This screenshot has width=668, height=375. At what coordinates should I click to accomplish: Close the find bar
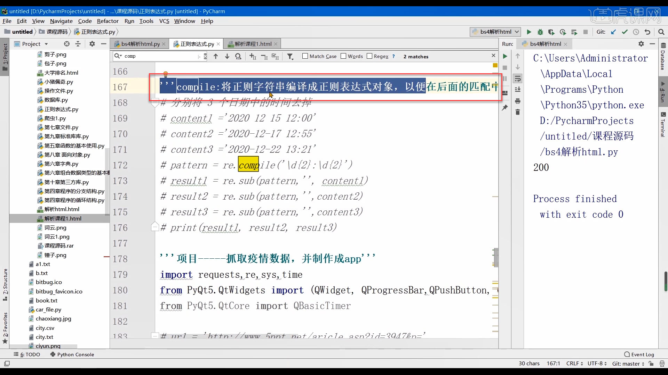click(x=493, y=56)
